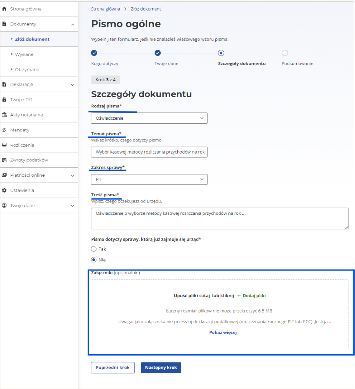Click the home icon beside Strona główna
The image size is (355, 389).
[x=4, y=9]
